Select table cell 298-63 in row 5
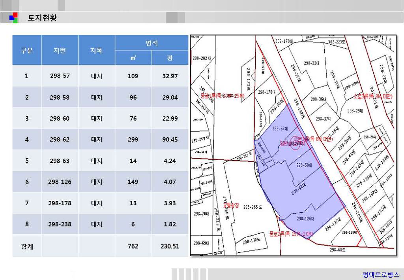Viewport: 404px width, 280px height. (x=60, y=161)
